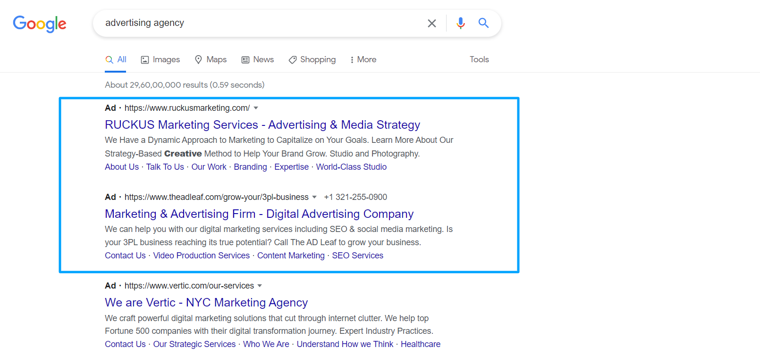Open the Content Marketing sitelink
Viewport: 760px width, 364px height.
point(291,256)
